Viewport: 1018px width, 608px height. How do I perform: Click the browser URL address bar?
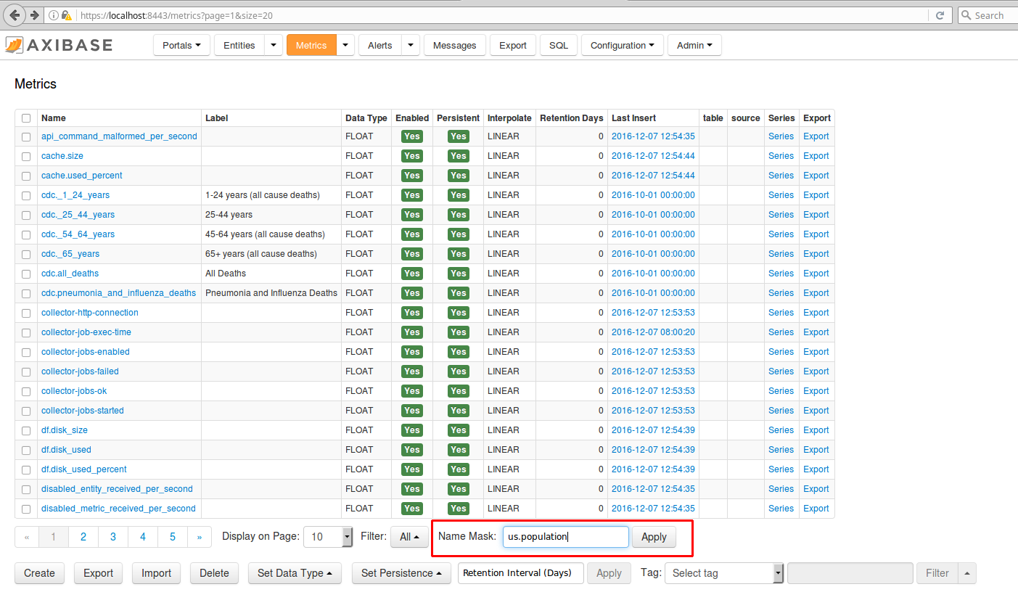[x=501, y=15]
